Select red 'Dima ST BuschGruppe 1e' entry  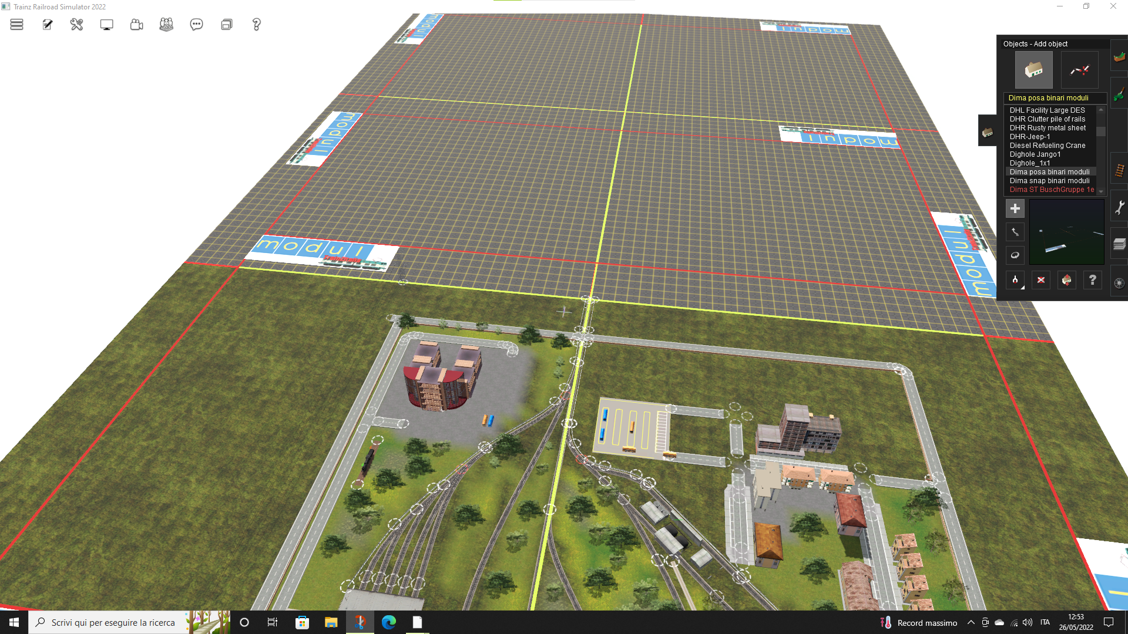(x=1051, y=190)
